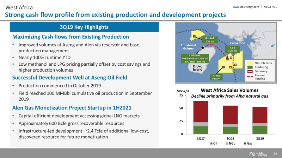
Task: Click the West Africa Sales Volumes chart title
Action: tap(229, 90)
